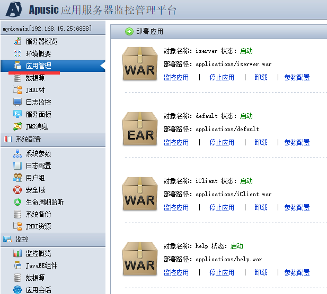The height and width of the screenshot is (294, 327).
Task: Click 停止应用 for help
Action: (222, 272)
